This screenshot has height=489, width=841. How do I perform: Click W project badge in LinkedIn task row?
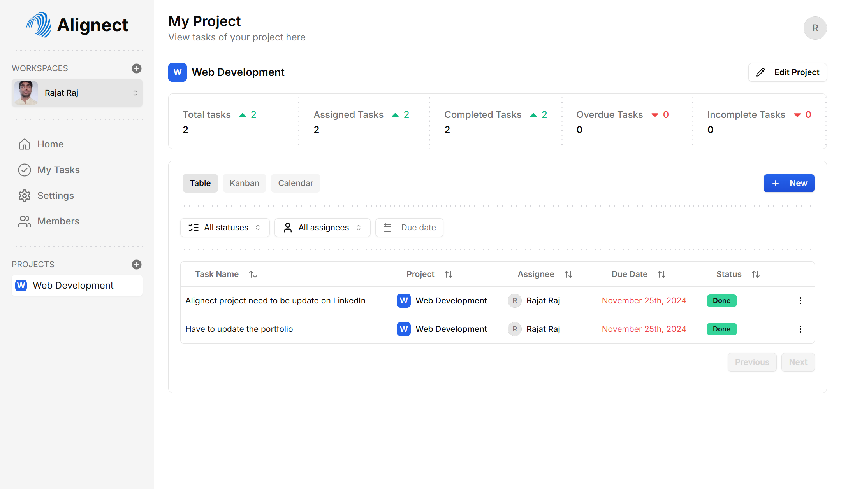point(404,301)
